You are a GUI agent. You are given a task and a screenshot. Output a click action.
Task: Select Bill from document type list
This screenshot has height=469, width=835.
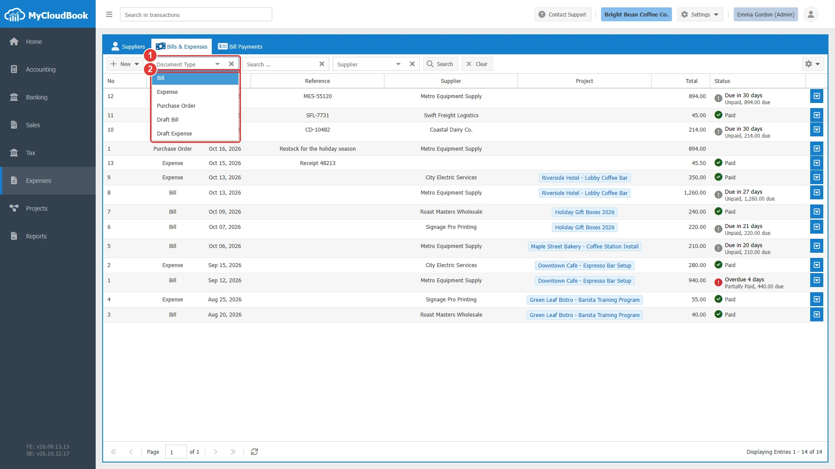click(195, 78)
